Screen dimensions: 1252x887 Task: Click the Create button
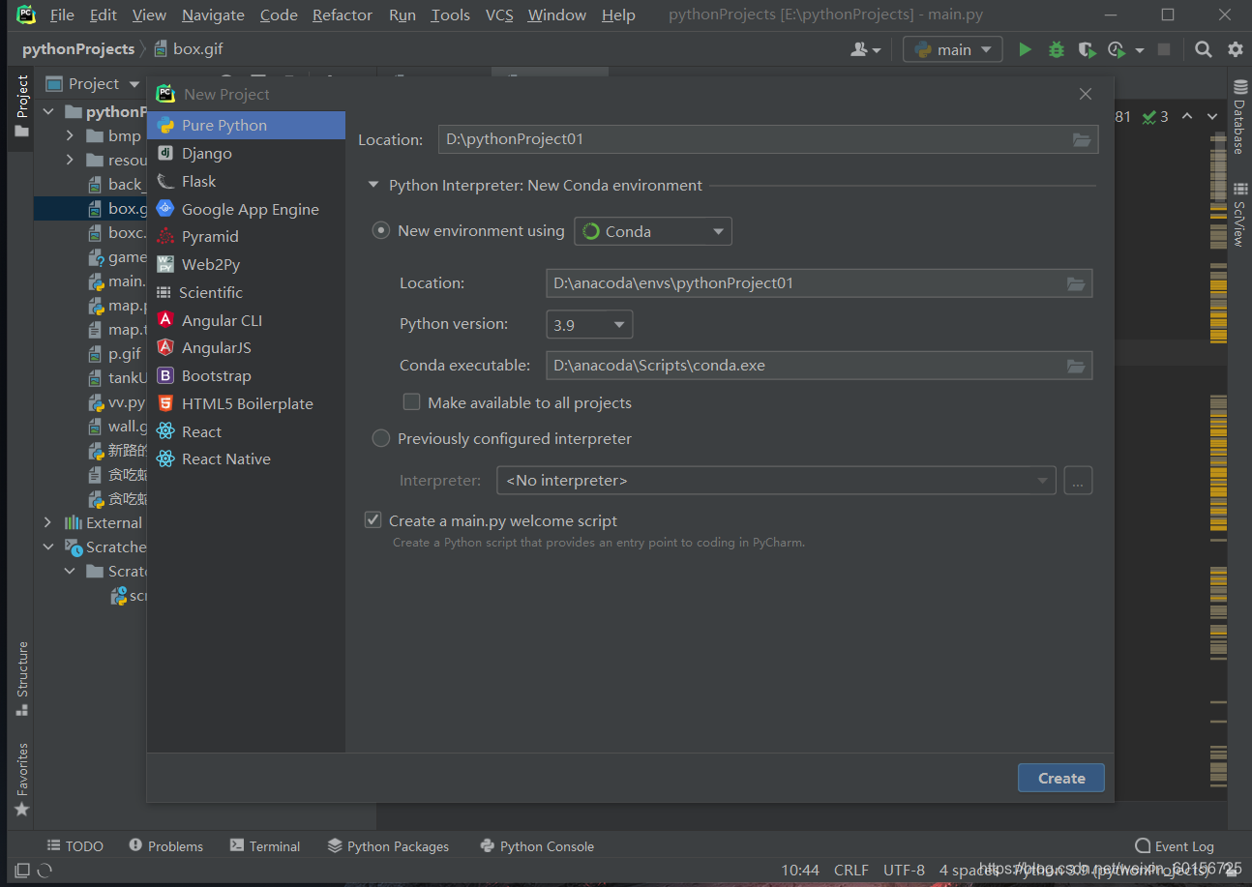1061,778
